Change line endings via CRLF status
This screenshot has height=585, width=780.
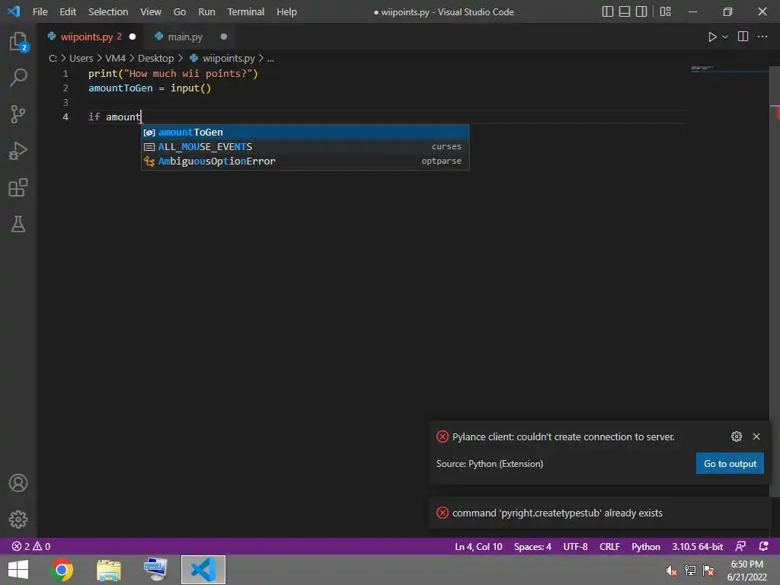click(x=609, y=546)
